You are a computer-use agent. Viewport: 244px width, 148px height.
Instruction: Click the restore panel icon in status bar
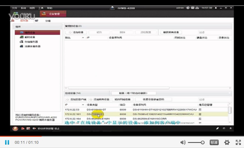pyautogui.click(x=224, y=128)
